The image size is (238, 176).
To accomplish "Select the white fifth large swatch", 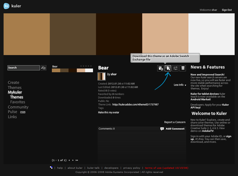I will click(x=211, y=34).
